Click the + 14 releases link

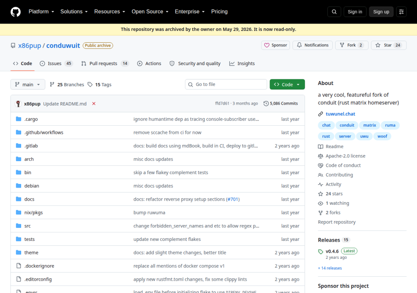point(330,268)
